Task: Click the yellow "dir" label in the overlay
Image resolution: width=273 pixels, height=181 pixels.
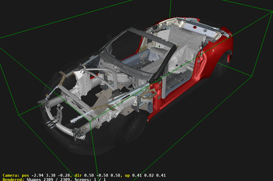Action: click(x=79, y=175)
